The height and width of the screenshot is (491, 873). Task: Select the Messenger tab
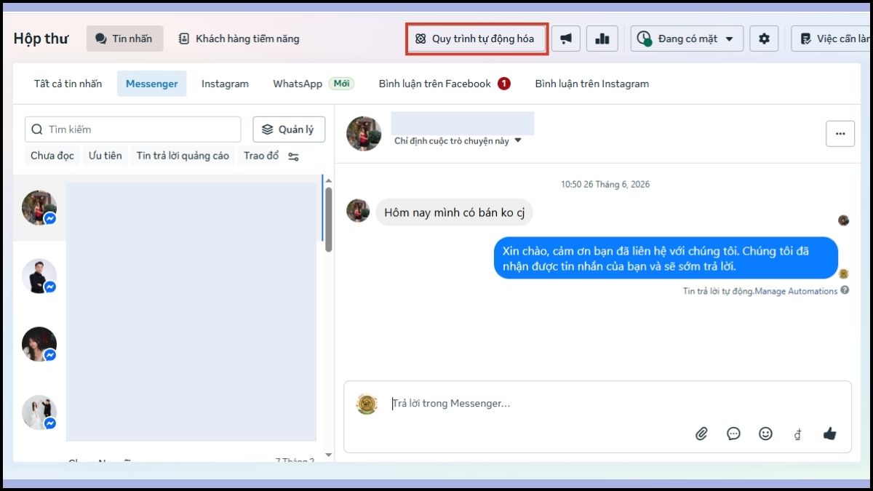151,84
